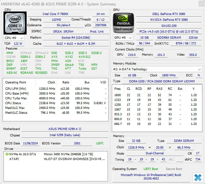Click the PCIe v4.0 x16 link field

(x=169, y=32)
